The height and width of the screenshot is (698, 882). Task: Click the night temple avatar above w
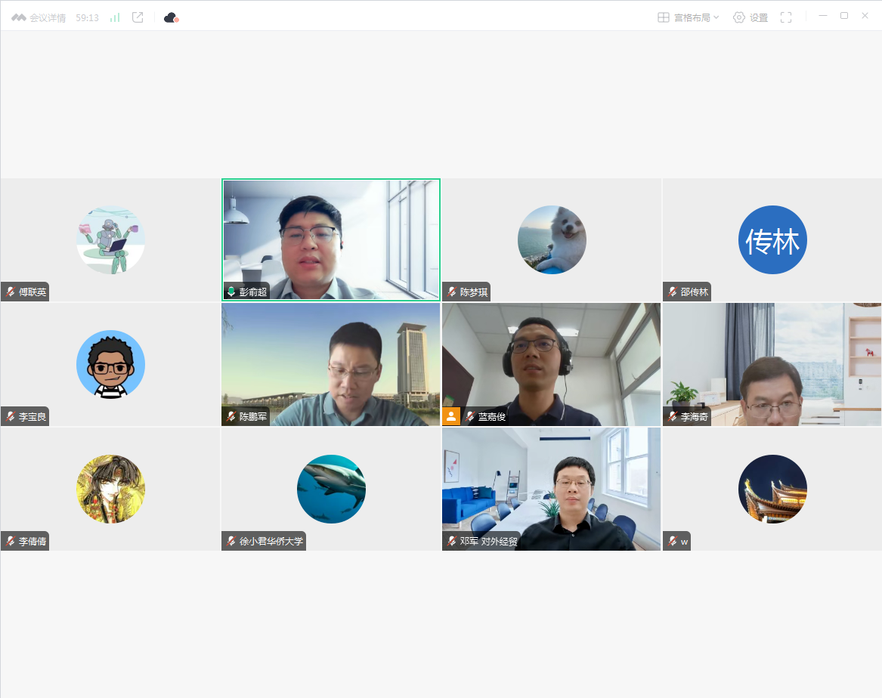[772, 490]
